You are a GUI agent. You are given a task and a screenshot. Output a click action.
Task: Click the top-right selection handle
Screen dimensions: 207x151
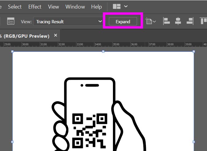[194, 52]
